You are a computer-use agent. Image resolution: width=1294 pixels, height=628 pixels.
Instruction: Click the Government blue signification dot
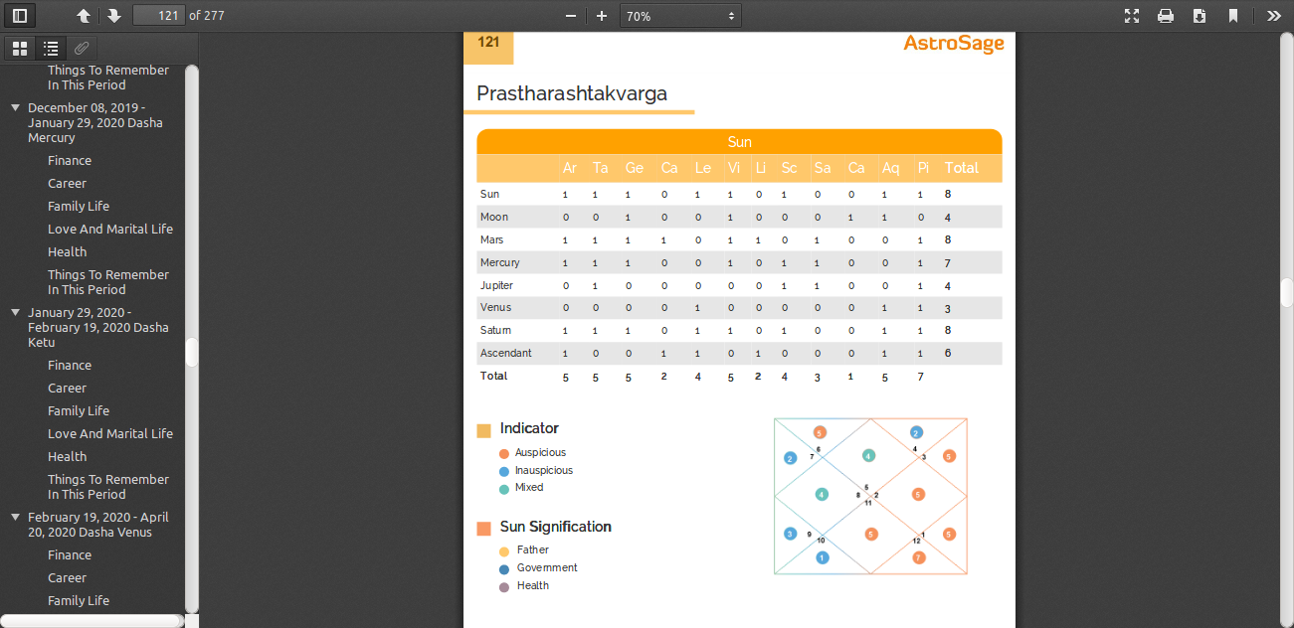[504, 568]
